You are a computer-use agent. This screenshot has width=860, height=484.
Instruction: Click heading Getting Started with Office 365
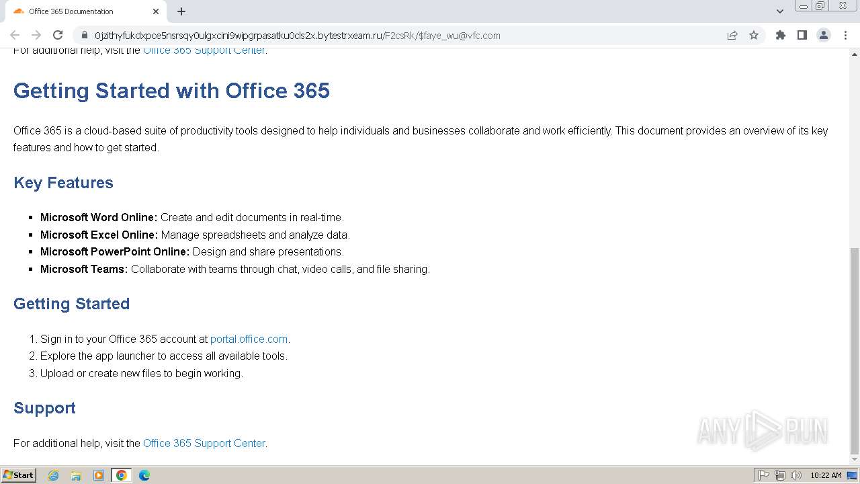coord(171,91)
